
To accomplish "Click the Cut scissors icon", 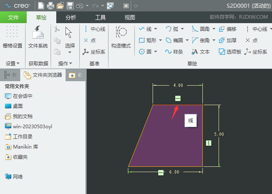I will click(57, 29).
